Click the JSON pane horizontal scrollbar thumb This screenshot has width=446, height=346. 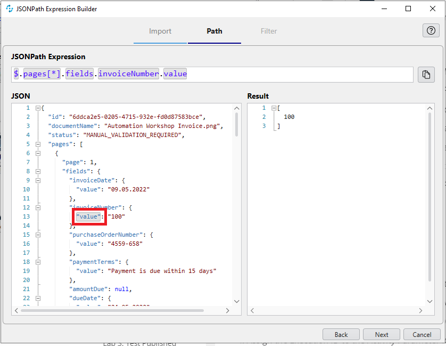click(112, 311)
